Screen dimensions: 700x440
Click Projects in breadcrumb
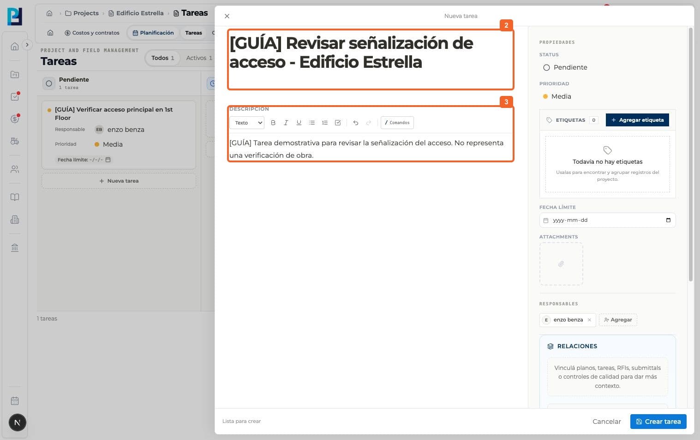pos(82,13)
